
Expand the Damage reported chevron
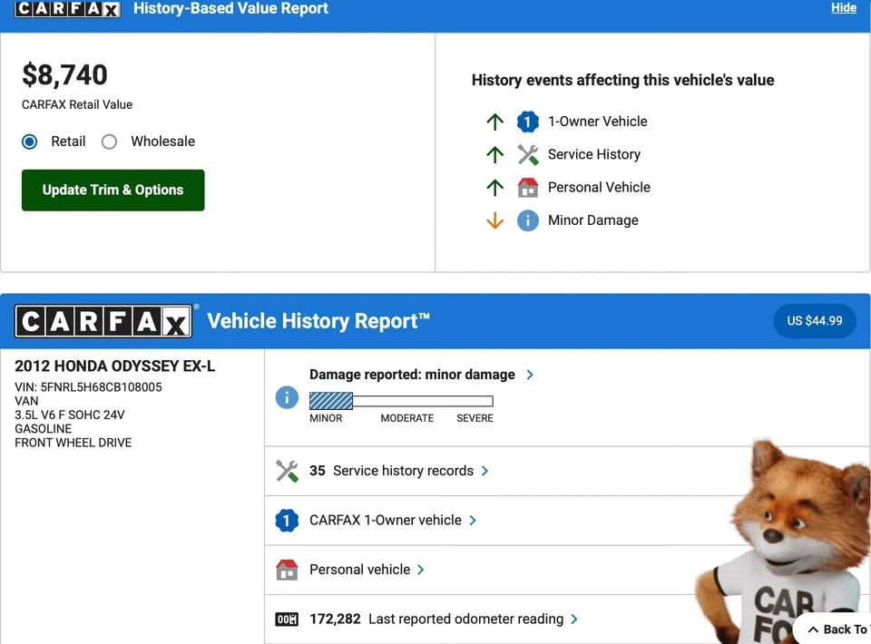(530, 375)
